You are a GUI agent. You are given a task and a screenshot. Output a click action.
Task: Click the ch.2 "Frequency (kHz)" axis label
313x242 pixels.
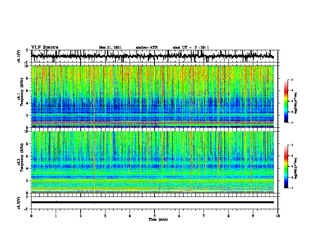(x=22, y=157)
